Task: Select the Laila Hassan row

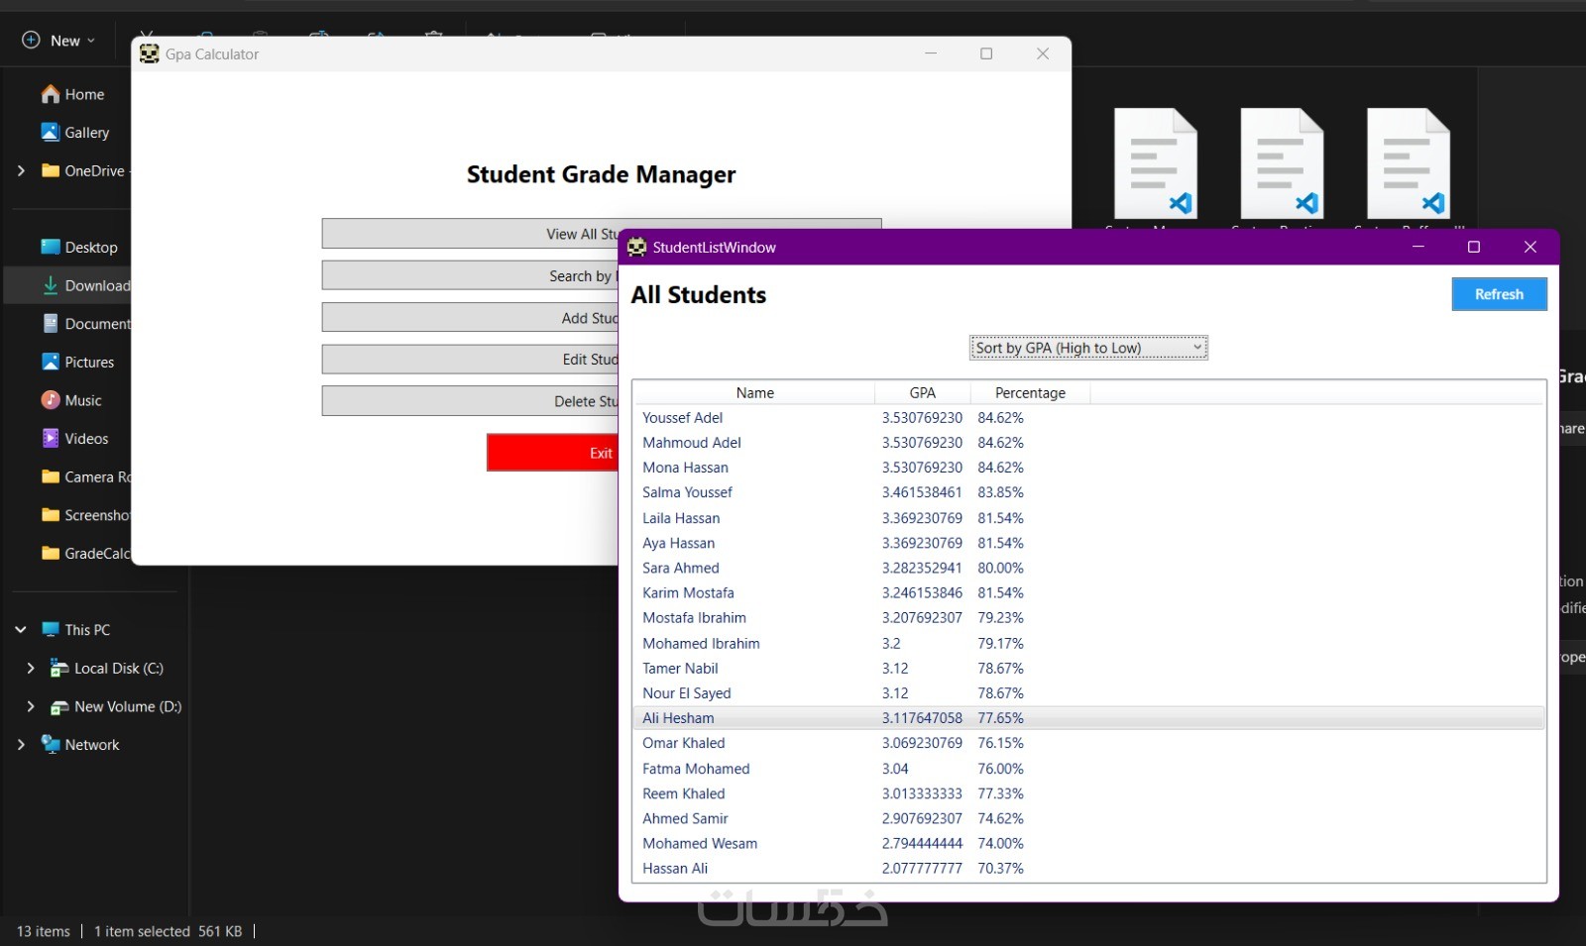Action: (x=1088, y=518)
